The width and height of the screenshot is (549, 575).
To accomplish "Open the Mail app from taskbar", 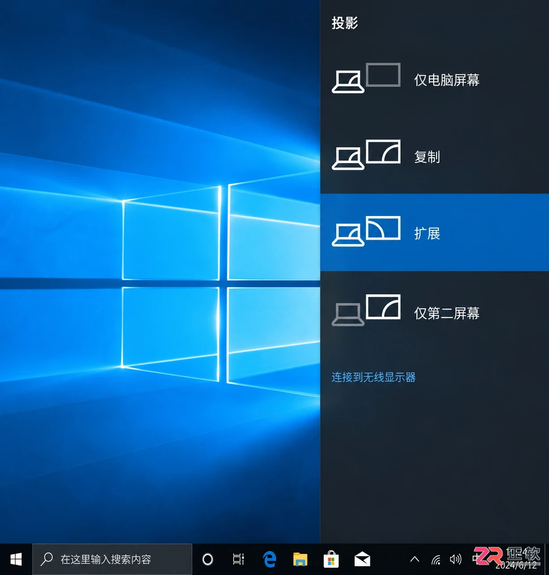I will pos(362,559).
